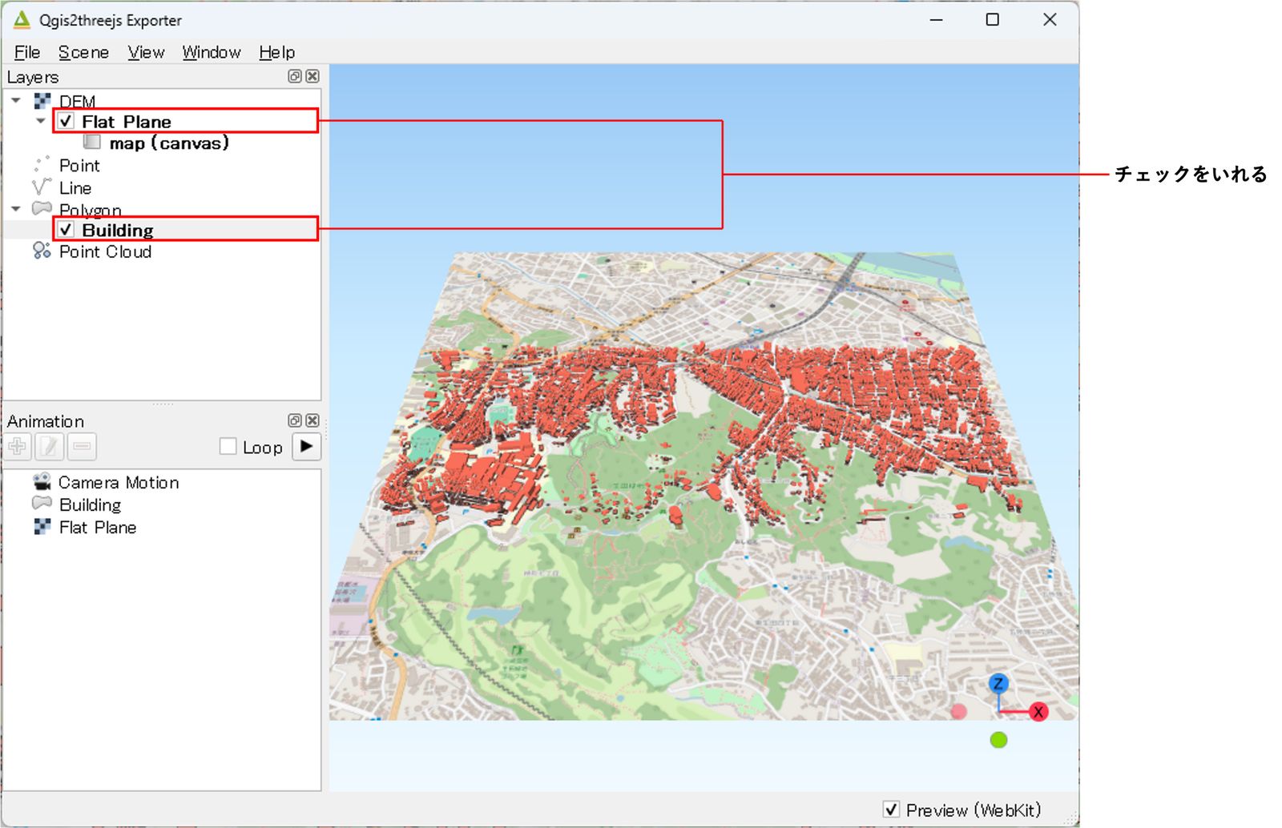This screenshot has height=828, width=1282.
Task: Toggle the Preview (WebKit) checkbox
Action: tap(891, 810)
